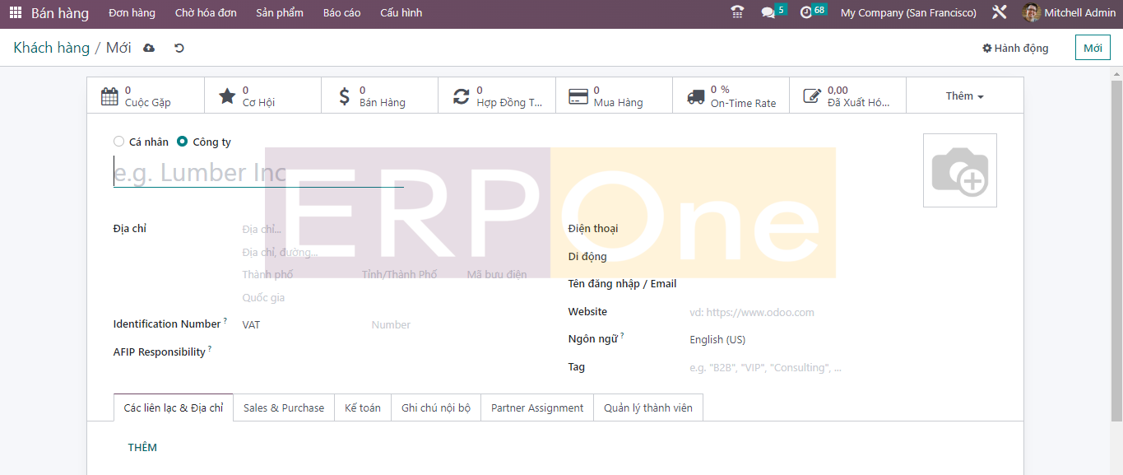Expand the Thêm dropdown of stat buttons

964,96
